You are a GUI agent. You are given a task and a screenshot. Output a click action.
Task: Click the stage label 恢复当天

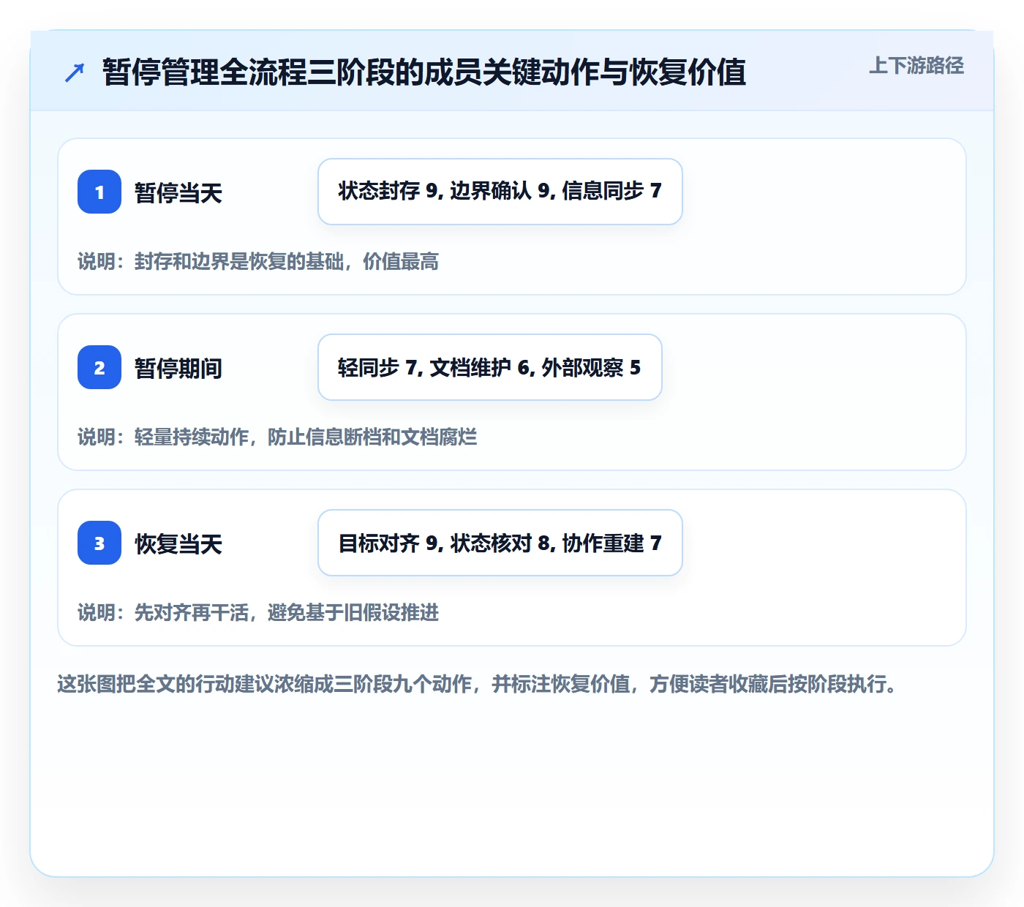pos(178,544)
